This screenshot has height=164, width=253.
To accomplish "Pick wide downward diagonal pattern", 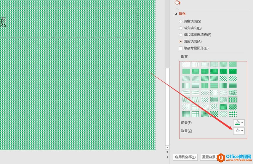I will tap(223, 78).
